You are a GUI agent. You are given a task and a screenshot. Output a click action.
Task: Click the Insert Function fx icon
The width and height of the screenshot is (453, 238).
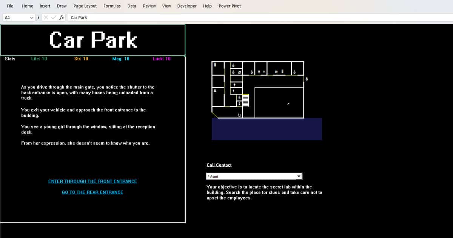62,17
